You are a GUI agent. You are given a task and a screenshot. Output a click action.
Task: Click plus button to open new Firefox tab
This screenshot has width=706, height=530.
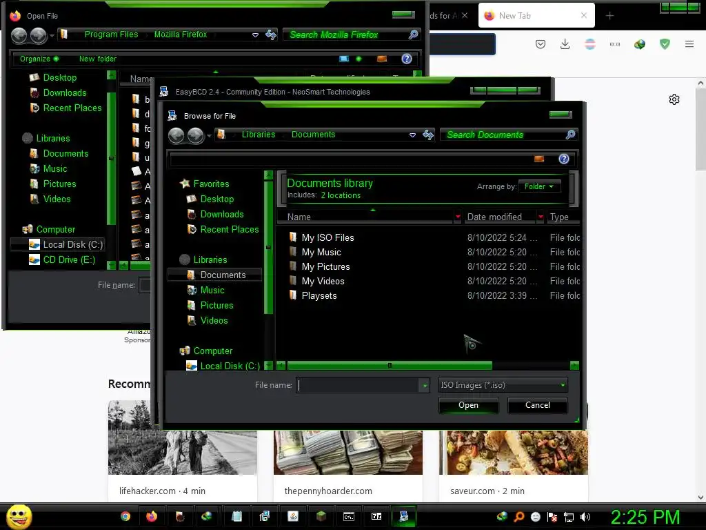tap(609, 16)
